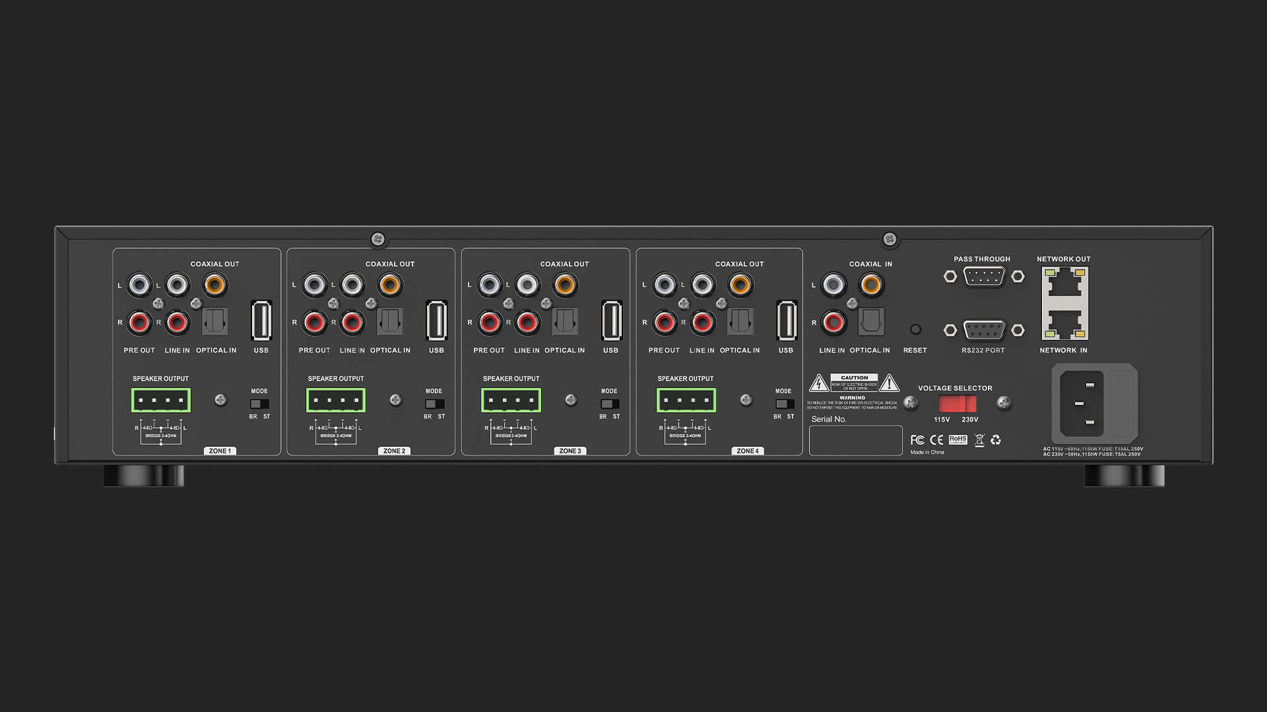Toggle Zone 1 Mode switch to BR
1267x712 pixels.
point(256,404)
